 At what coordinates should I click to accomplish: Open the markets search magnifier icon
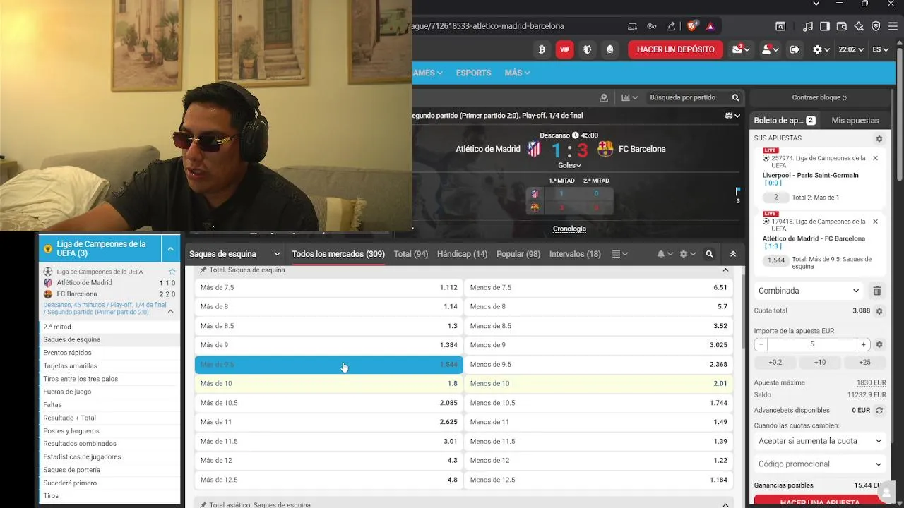(x=709, y=254)
